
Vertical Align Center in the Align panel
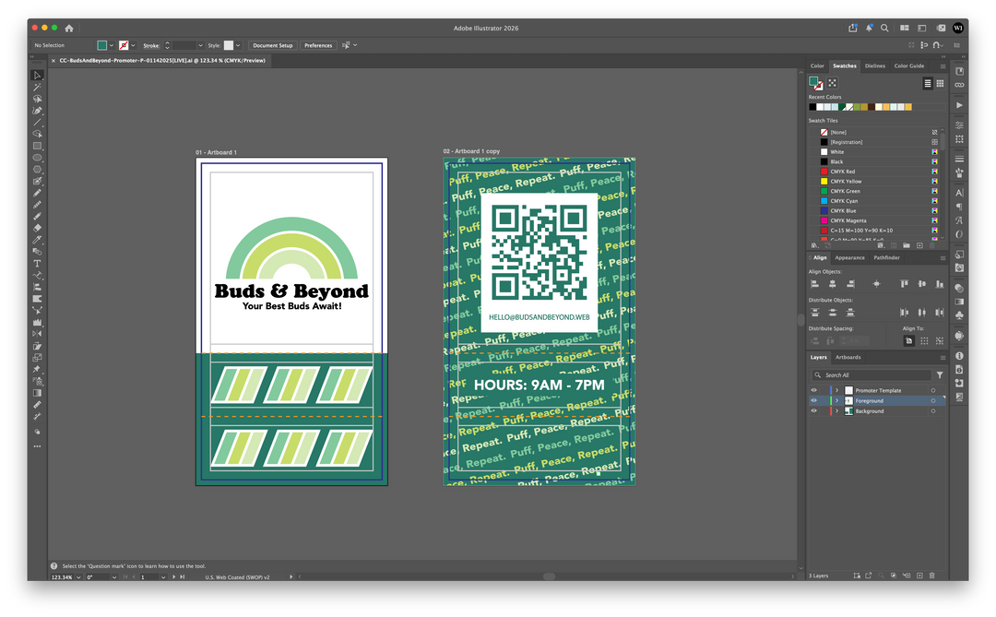(x=921, y=284)
